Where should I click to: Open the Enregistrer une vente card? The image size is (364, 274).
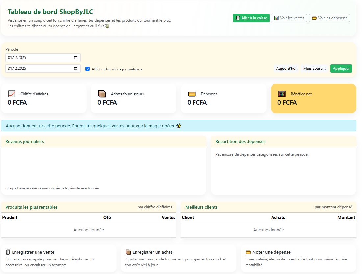[x=59, y=259]
